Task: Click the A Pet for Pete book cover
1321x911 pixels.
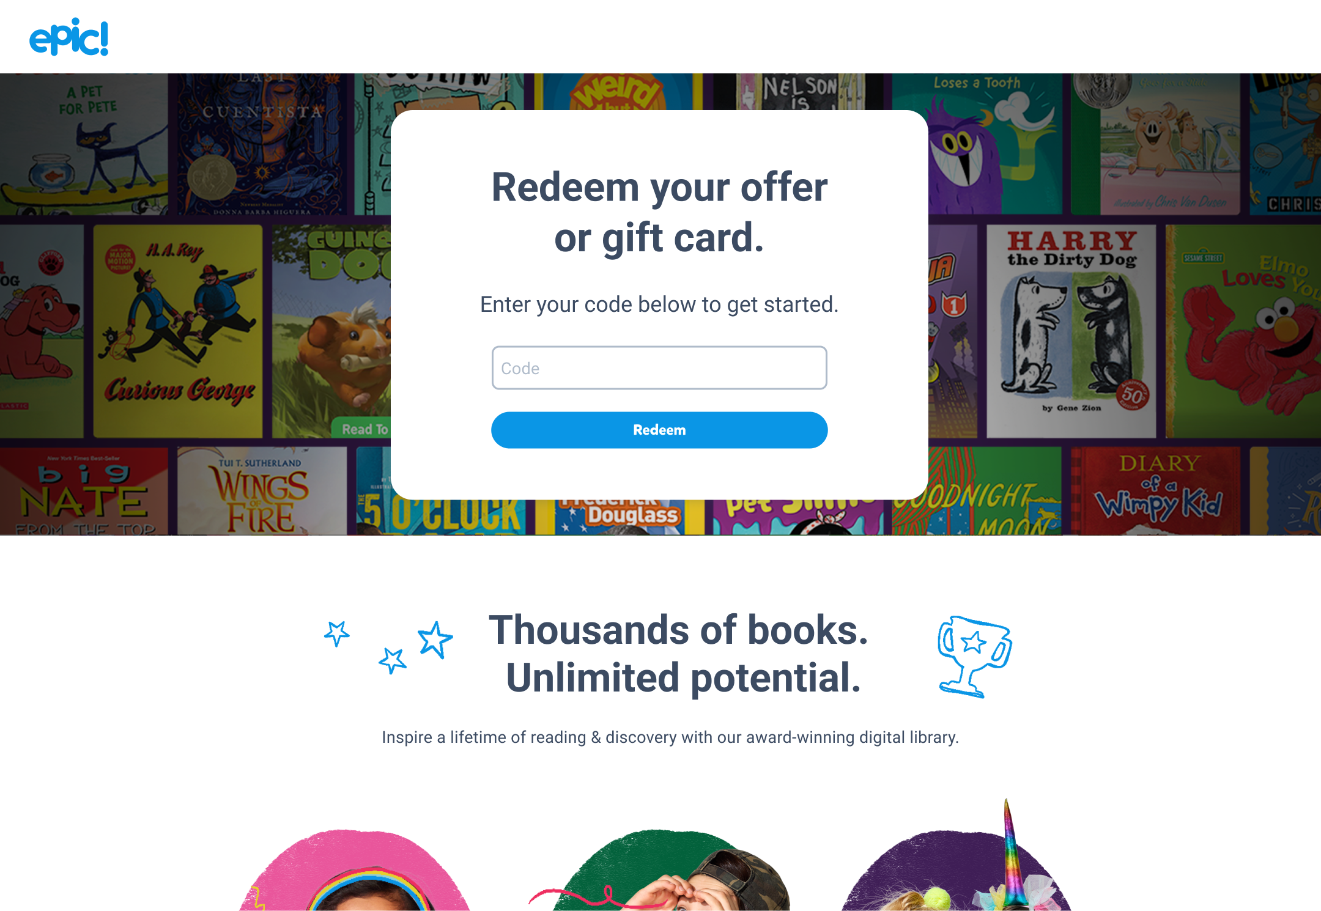Action: coord(84,144)
